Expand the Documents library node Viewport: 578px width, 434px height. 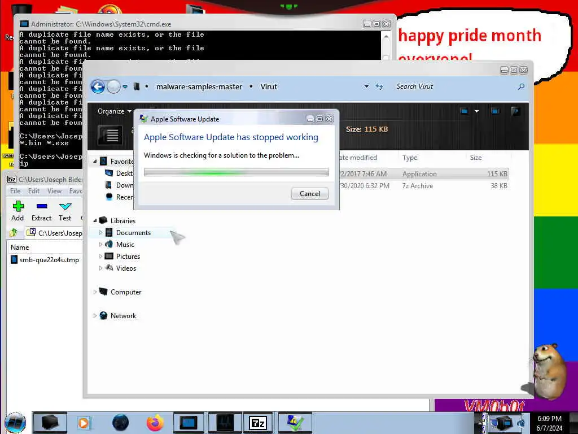[100, 232]
